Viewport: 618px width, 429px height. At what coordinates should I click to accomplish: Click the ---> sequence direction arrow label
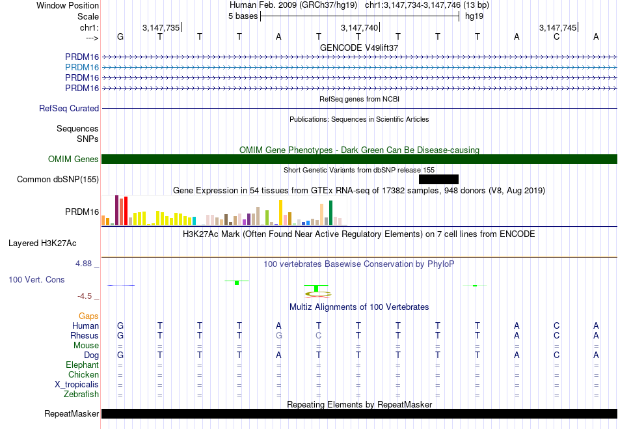[92, 38]
